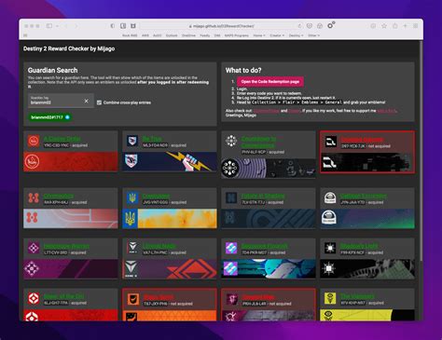The image size is (442, 340).
Task: Open the Sequence Flourish title link
Action: click(x=264, y=246)
